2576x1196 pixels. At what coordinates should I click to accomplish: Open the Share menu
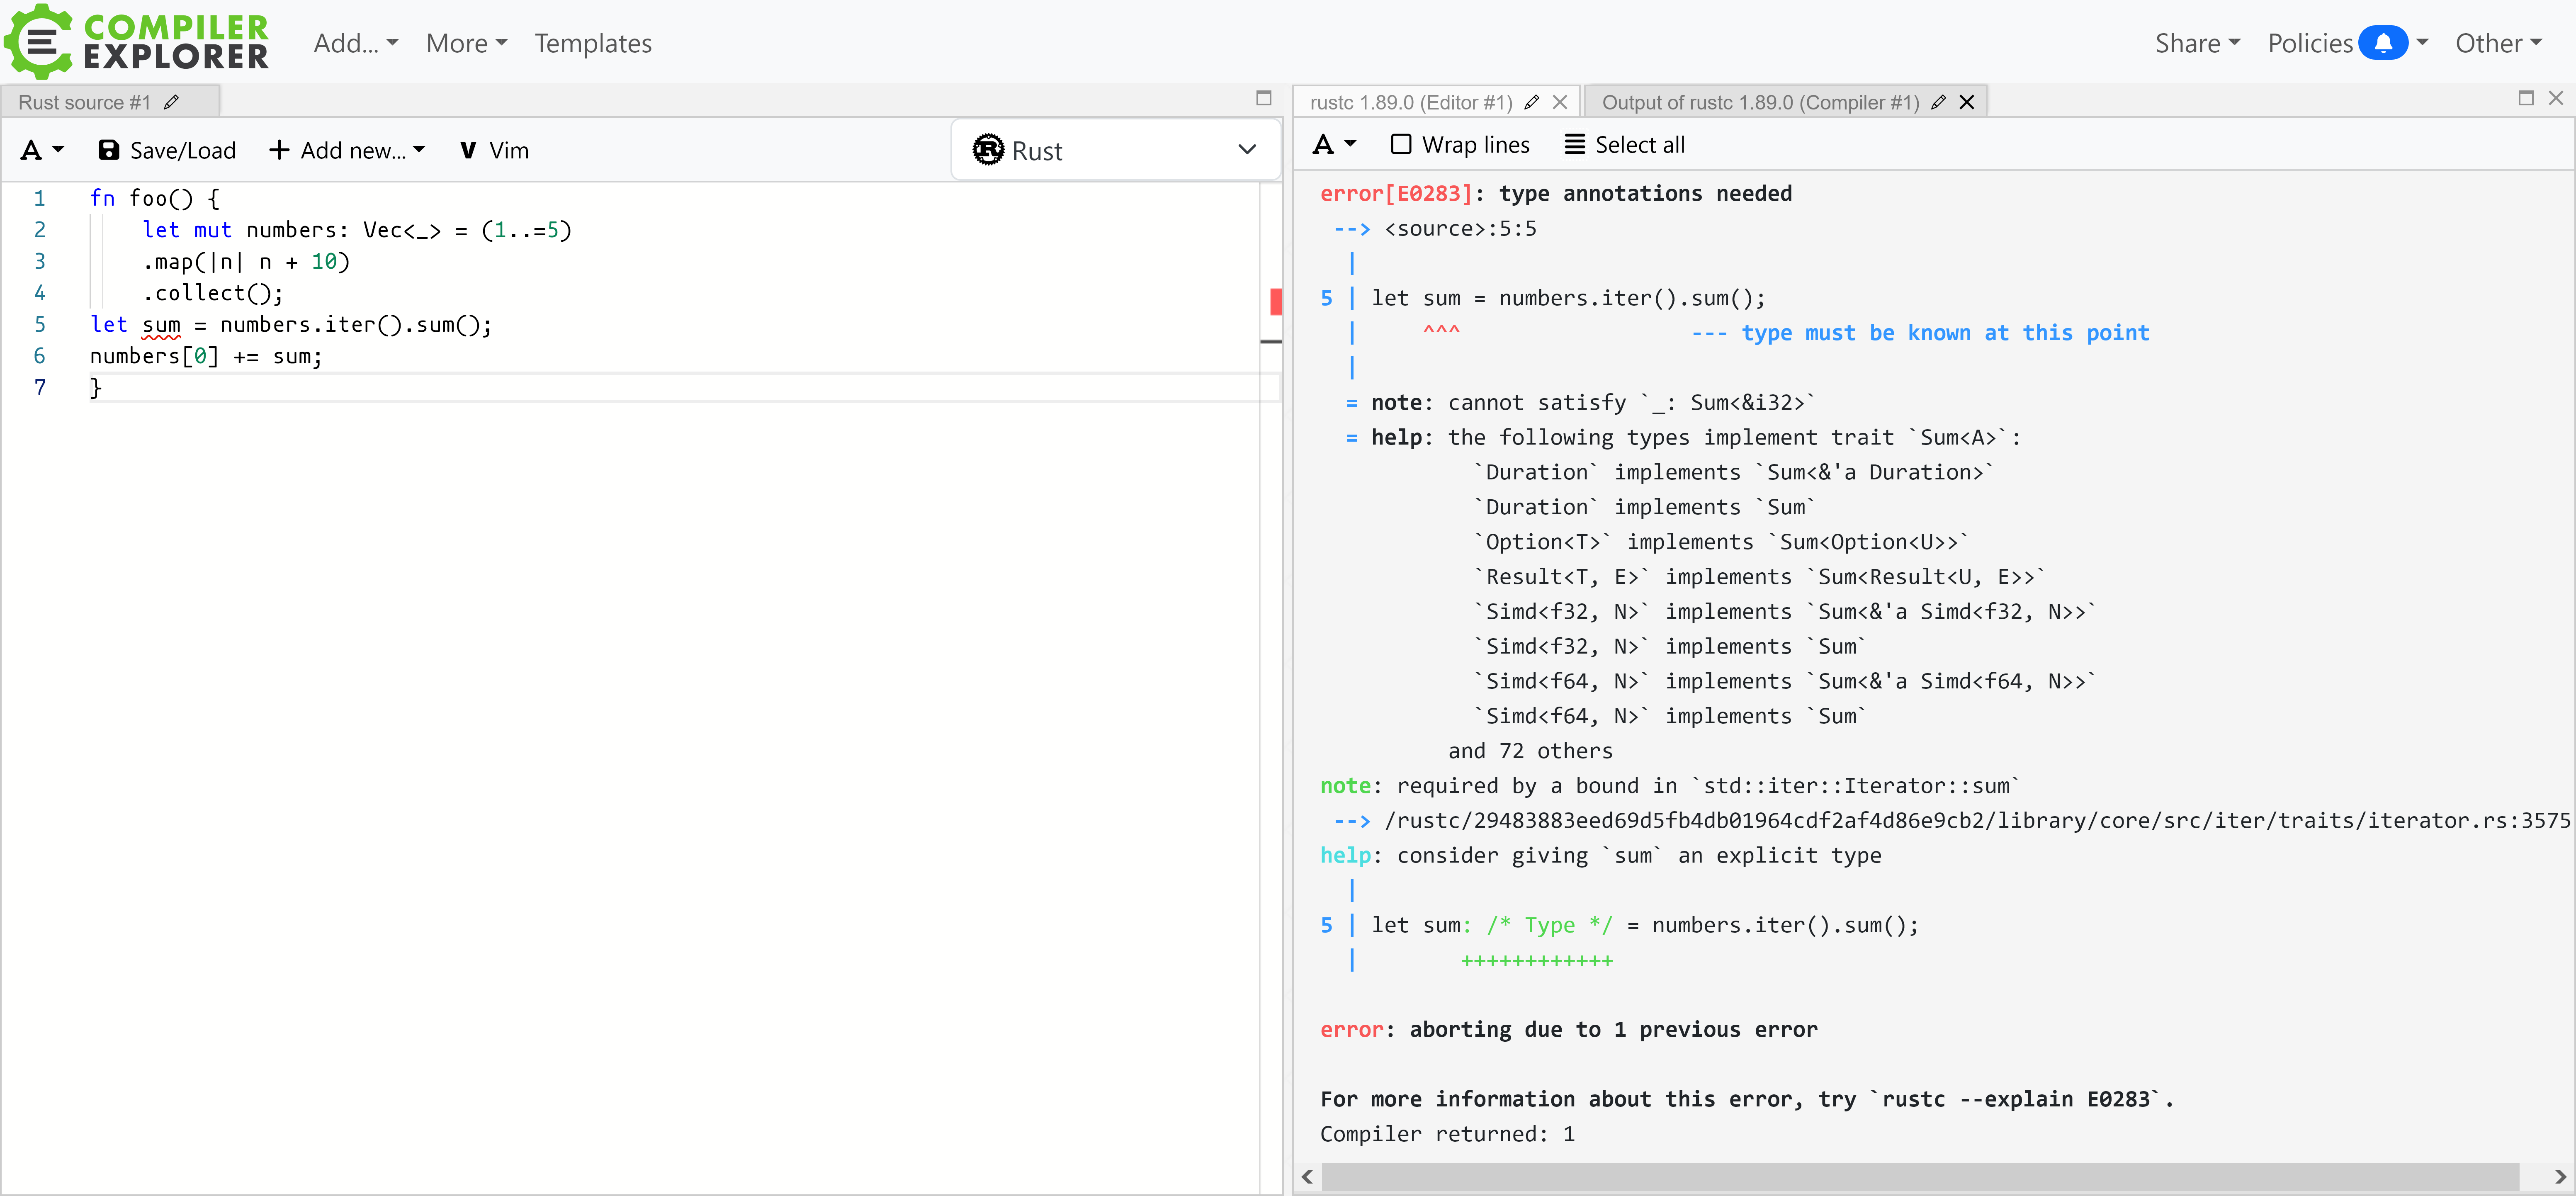pyautogui.click(x=2196, y=43)
